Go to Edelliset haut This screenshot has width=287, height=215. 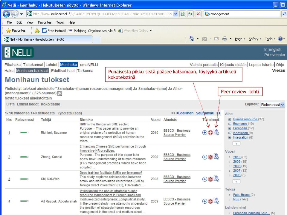pyautogui.click(x=63, y=71)
